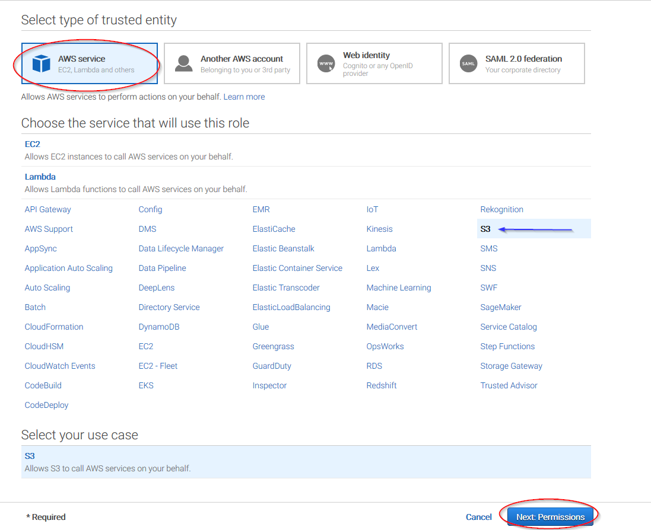Choose AWS Support service

49,229
